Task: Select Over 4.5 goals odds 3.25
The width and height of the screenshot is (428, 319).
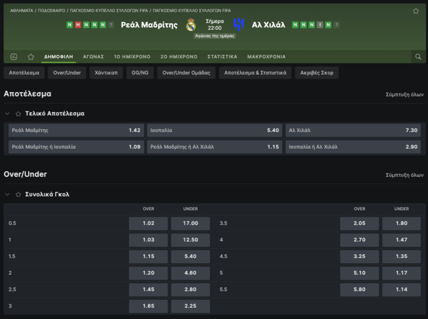Action: point(359,257)
